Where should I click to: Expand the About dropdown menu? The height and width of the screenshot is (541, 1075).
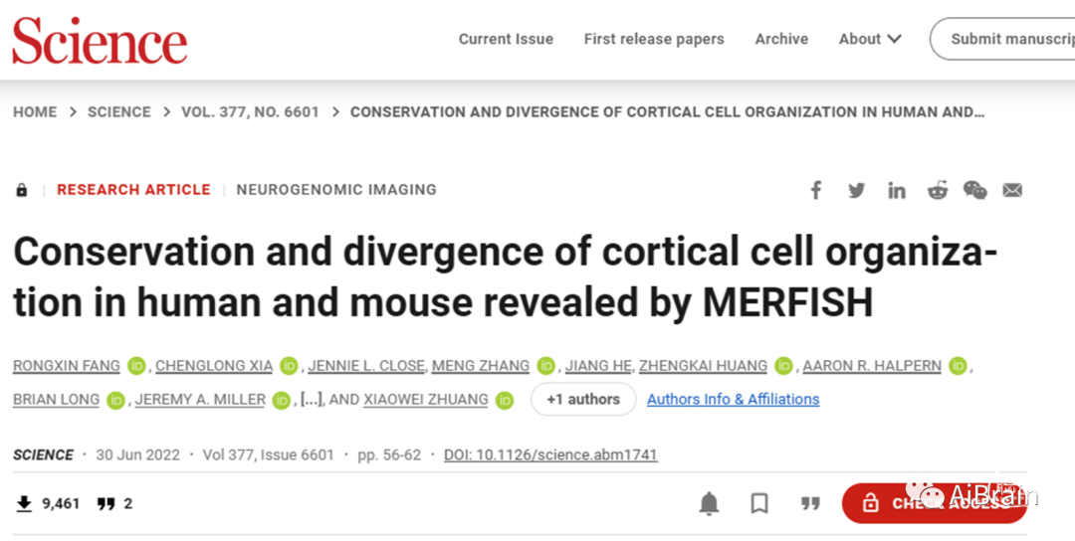coord(870,39)
